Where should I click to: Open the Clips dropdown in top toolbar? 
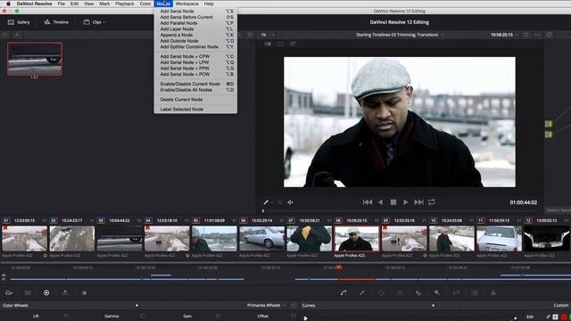[x=94, y=22]
